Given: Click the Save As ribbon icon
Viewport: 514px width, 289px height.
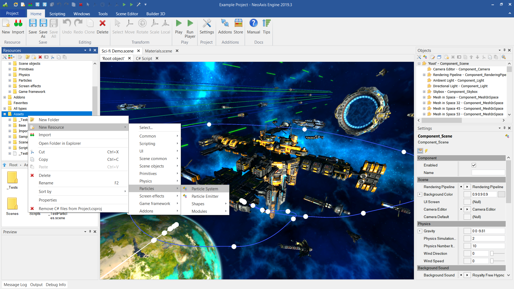Looking at the screenshot, I should pyautogui.click(x=43, y=24).
